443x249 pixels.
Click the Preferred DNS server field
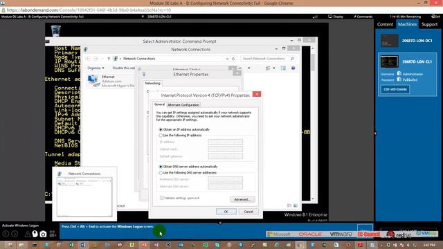point(225,179)
